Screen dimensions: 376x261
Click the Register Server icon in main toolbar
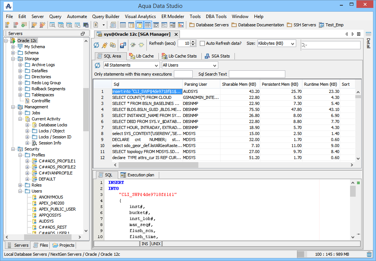coord(8,25)
